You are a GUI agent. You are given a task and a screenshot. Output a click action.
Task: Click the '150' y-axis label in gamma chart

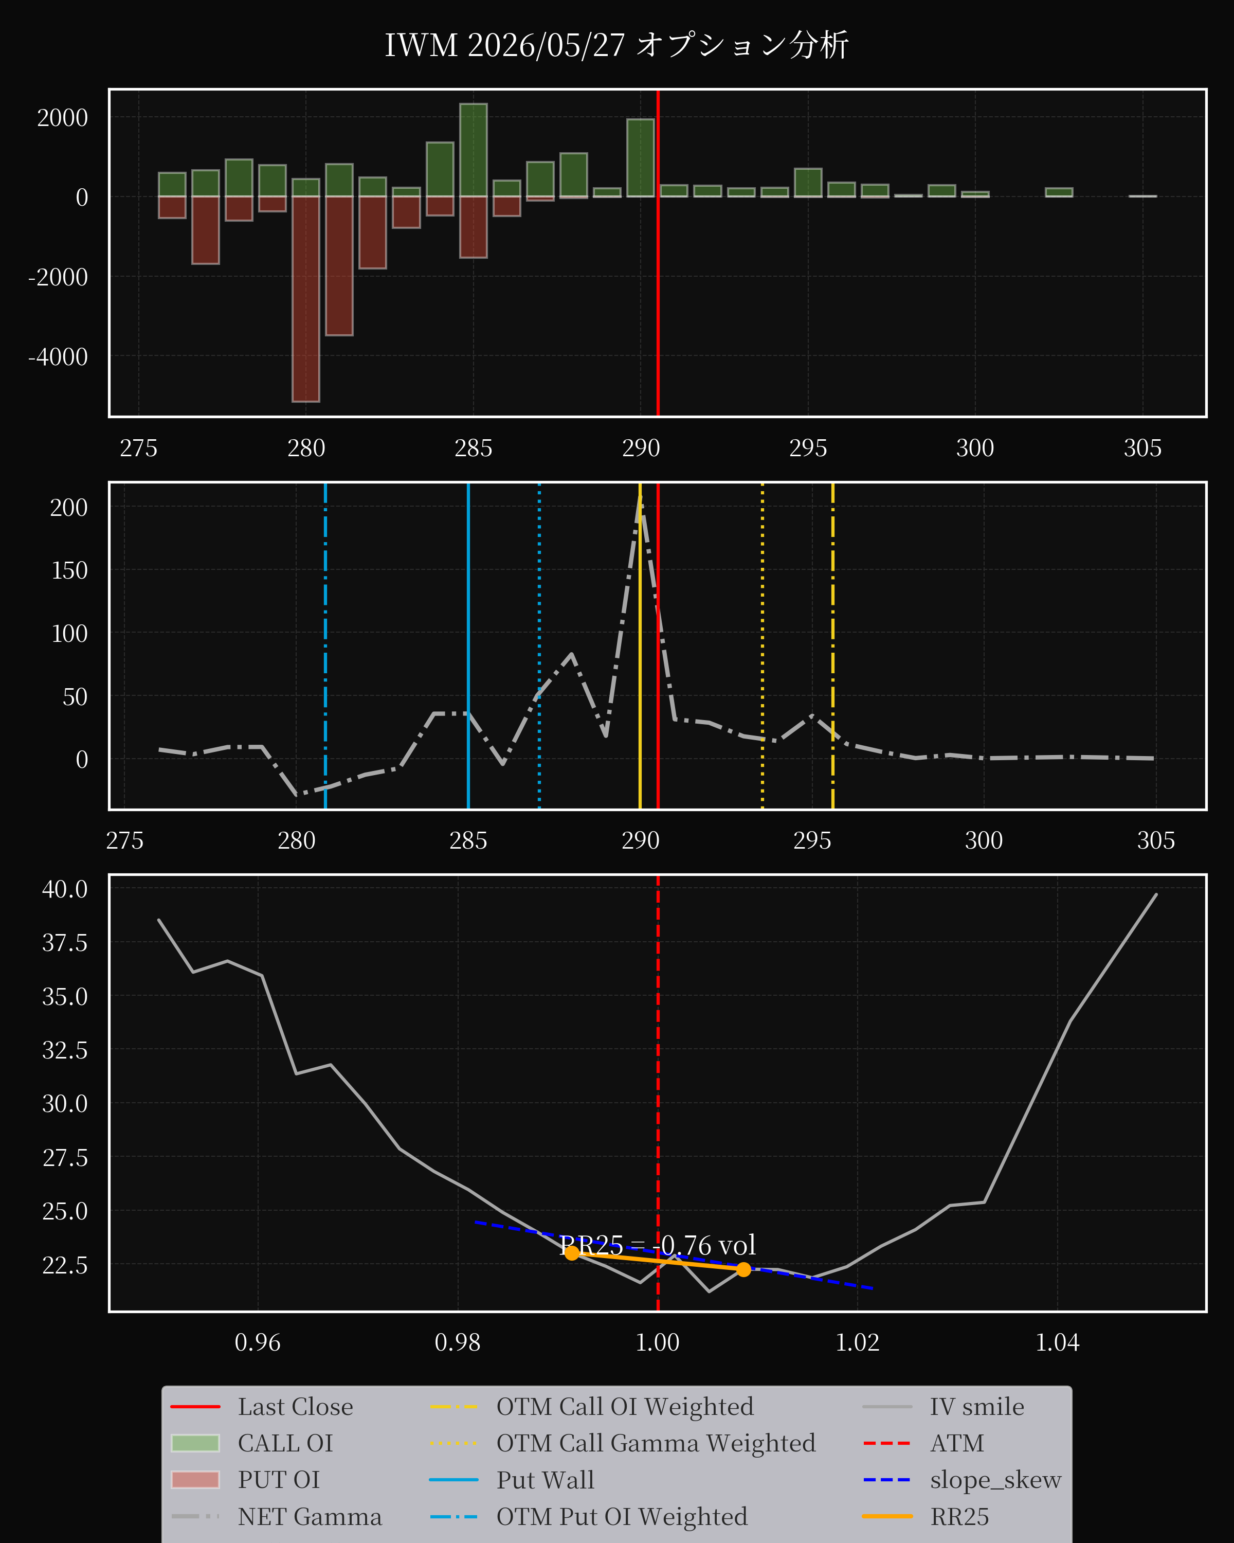(x=69, y=570)
